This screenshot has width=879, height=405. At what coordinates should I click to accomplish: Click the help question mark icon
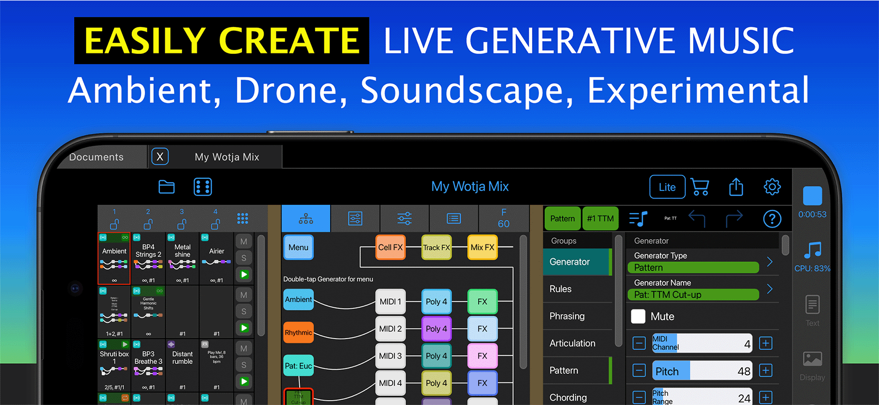(x=772, y=219)
